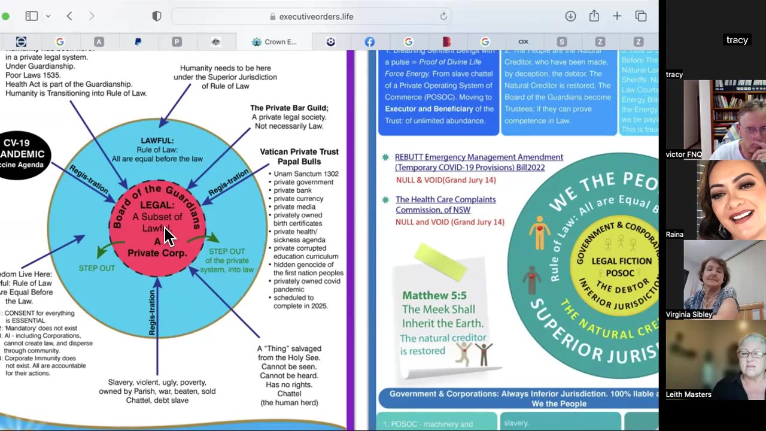Open REBUTT Emergency Management Amendment Bill link
Image resolution: width=766 pixels, height=431 pixels.
tap(479, 162)
